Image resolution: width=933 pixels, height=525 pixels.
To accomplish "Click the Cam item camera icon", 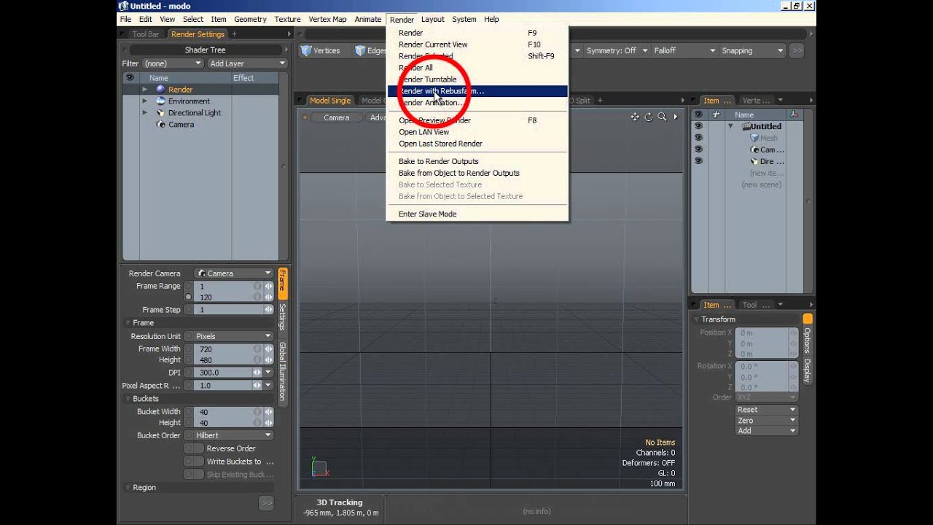I will pos(754,149).
